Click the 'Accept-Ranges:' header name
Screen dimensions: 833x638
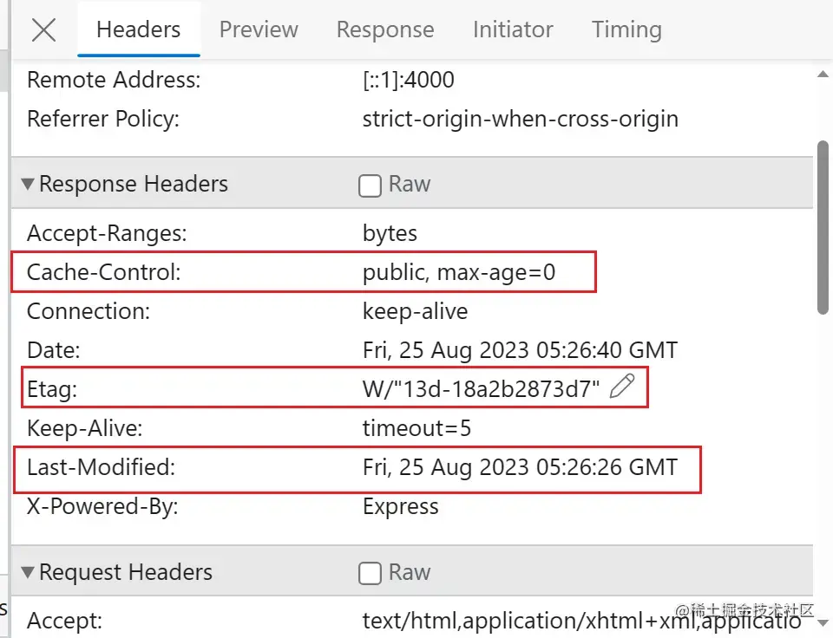107,233
